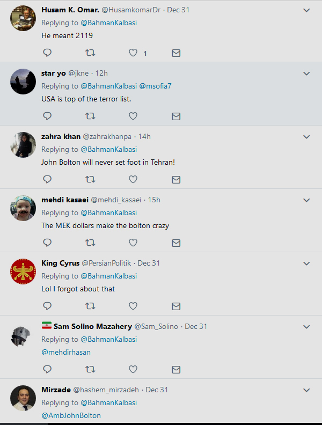
Task: Like the "He meant 2119" tweet
Action: click(133, 53)
